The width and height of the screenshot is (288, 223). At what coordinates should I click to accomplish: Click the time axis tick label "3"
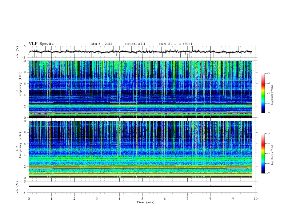pyautogui.click(x=97, y=199)
